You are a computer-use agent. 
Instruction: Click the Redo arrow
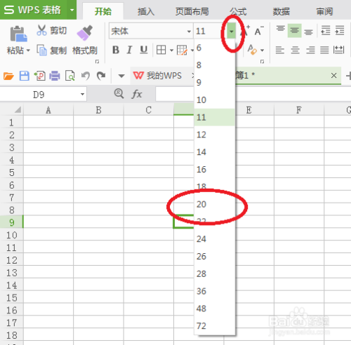coord(101,76)
